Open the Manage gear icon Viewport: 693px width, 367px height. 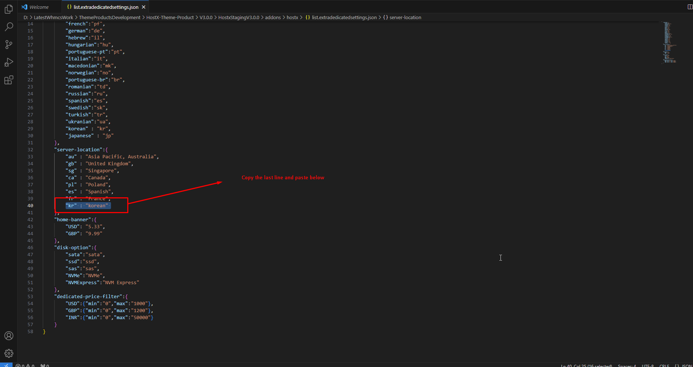[9, 353]
